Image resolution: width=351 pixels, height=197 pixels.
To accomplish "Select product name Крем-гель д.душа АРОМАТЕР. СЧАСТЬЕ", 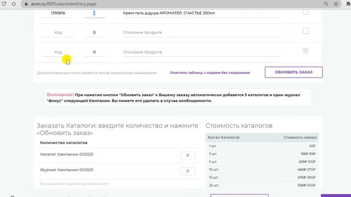I will [x=169, y=13].
